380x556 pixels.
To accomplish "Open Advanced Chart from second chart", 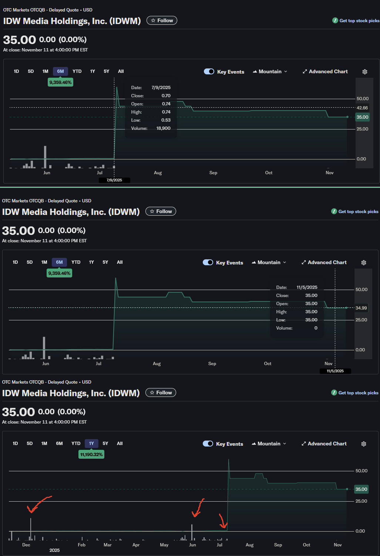I will tap(324, 262).
